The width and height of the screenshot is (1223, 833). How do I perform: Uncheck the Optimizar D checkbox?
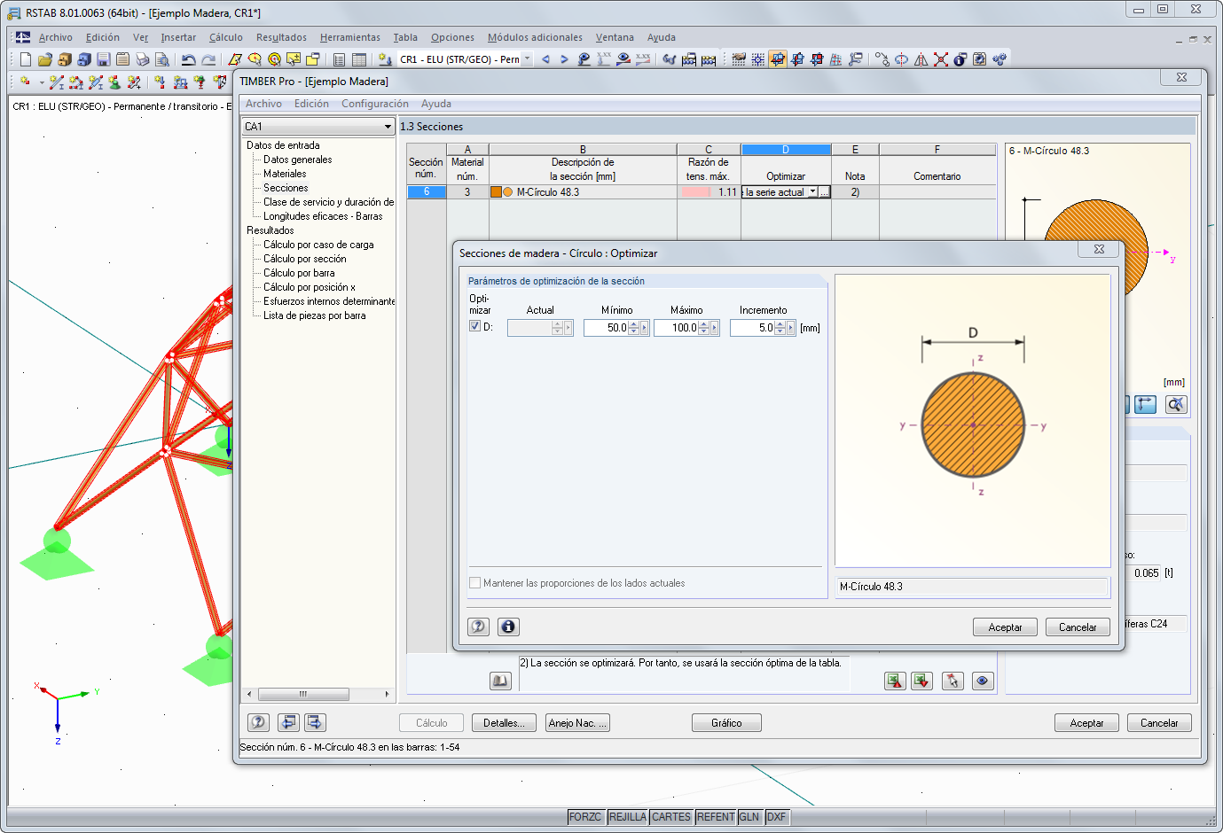(474, 326)
